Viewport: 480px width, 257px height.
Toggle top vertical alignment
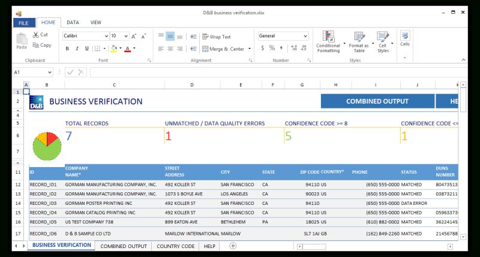pos(161,36)
